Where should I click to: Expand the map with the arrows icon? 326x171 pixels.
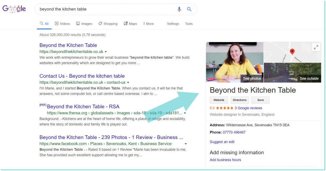tap(316, 47)
